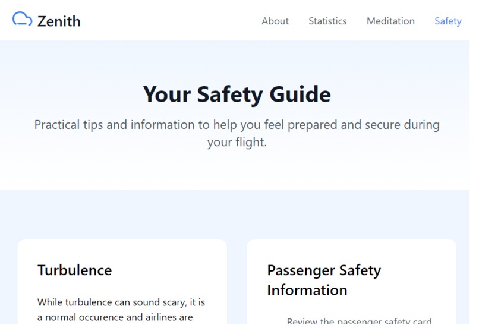The height and width of the screenshot is (328, 479).
Task: Click the Turbulence card title
Action: coord(74,270)
